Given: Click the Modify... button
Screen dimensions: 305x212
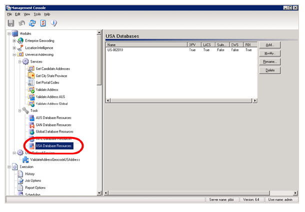Looking at the screenshot, I should pos(270,53).
